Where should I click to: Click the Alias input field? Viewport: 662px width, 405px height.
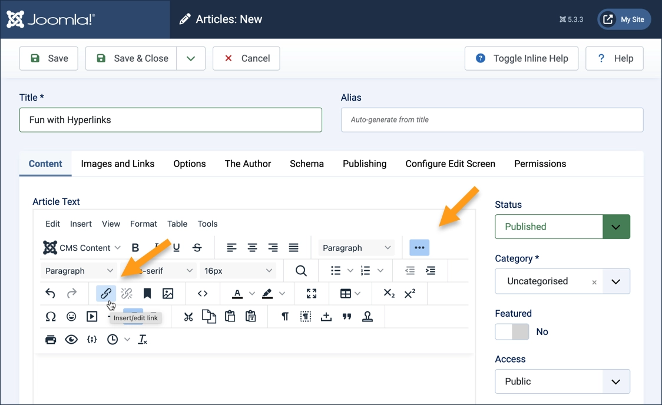point(492,119)
